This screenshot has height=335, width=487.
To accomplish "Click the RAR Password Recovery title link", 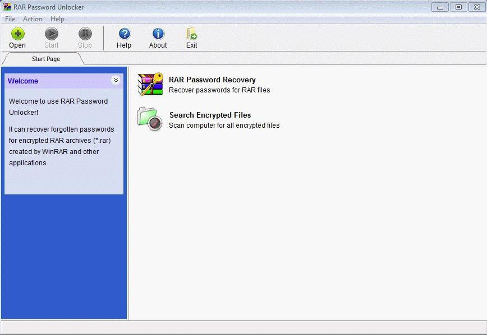I will coord(212,80).
